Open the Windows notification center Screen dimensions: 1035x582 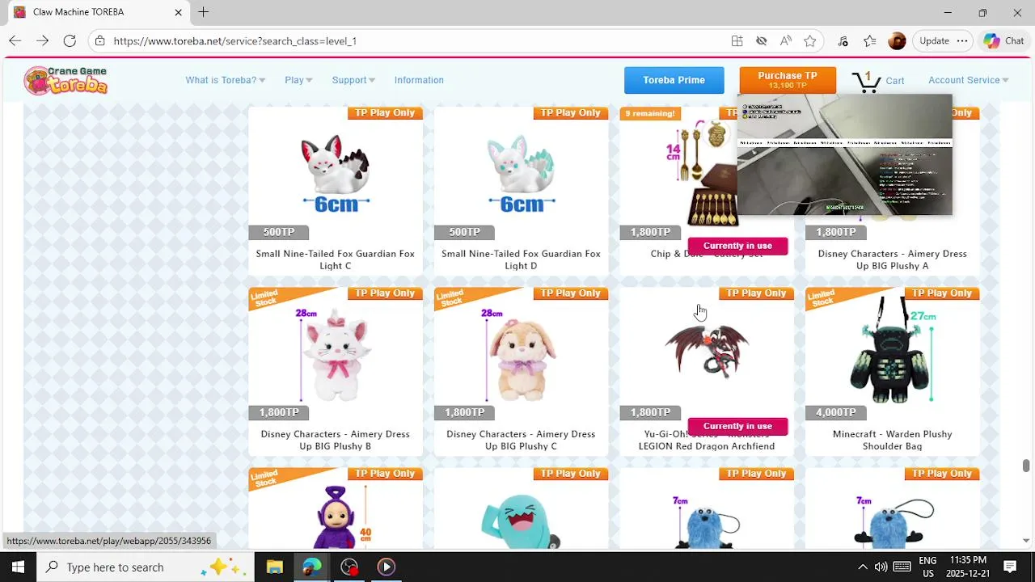pos(1009,567)
